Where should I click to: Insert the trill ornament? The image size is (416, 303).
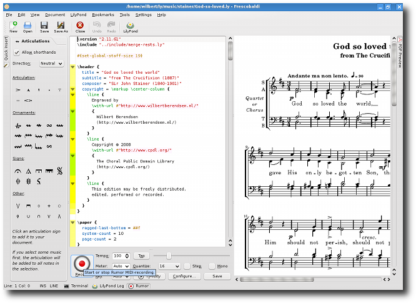pos(17,126)
